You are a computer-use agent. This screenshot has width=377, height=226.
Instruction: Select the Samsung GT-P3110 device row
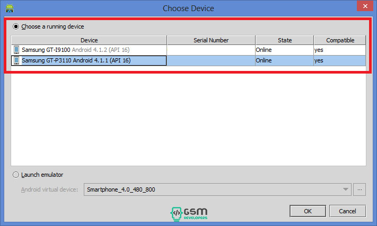click(189, 60)
